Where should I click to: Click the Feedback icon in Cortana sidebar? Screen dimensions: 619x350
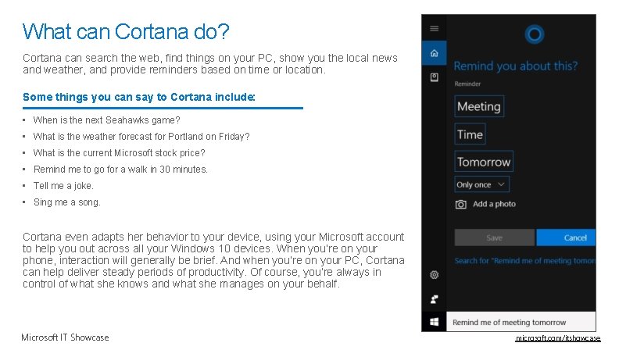pos(434,299)
